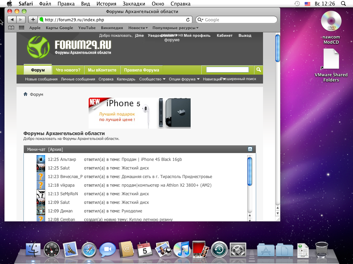Viewport: 353px width, 264px height.
Task: Click the mini-chat scrollbar thumb
Action: pos(250,171)
